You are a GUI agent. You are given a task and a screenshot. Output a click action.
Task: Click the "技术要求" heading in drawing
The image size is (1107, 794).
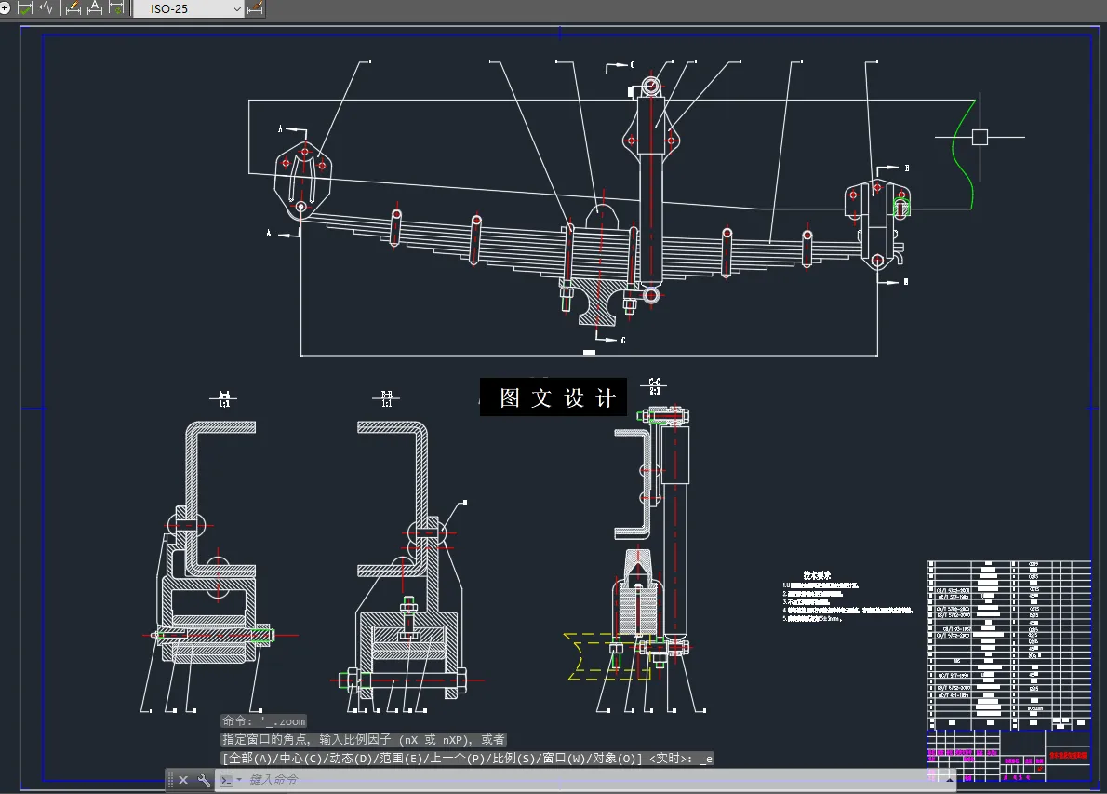pos(817,575)
